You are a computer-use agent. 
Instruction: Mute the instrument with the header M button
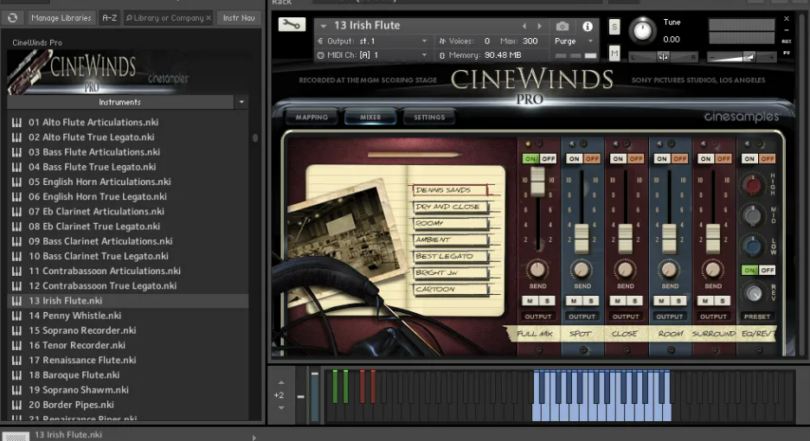(614, 53)
